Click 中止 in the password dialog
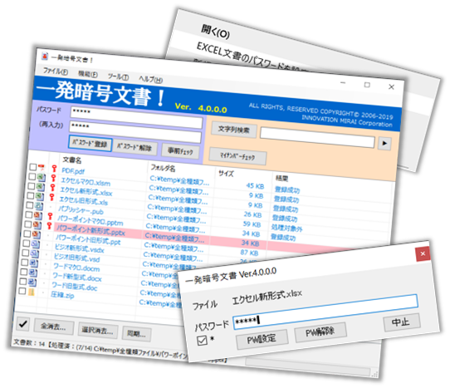Image resolution: width=450 pixels, height=388 pixels. coord(402,322)
